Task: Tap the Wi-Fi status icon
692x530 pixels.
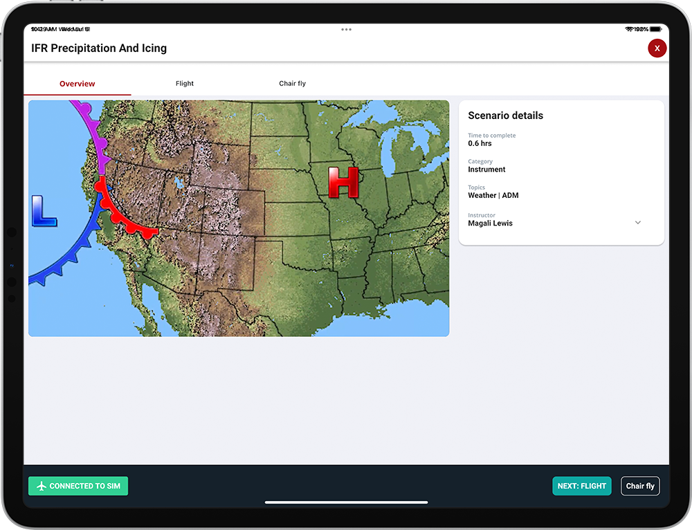Action: (x=629, y=29)
